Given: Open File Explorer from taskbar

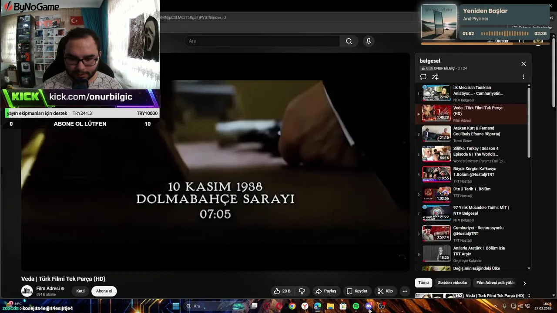Looking at the screenshot, I should point(330,306).
